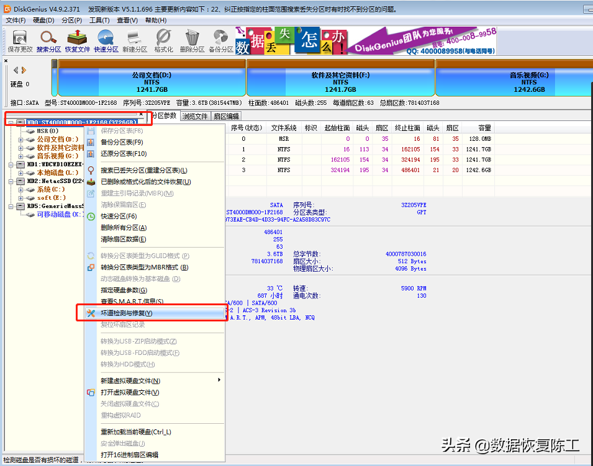Open the 工具(T) menu
This screenshot has width=593, height=466.
coord(99,20)
